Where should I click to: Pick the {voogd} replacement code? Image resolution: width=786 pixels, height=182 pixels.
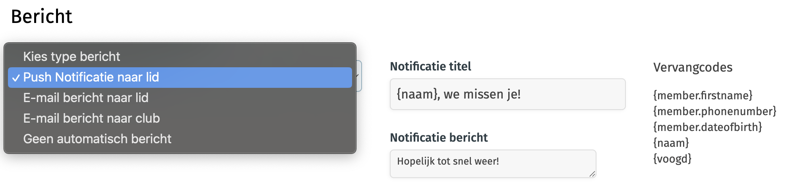click(672, 159)
